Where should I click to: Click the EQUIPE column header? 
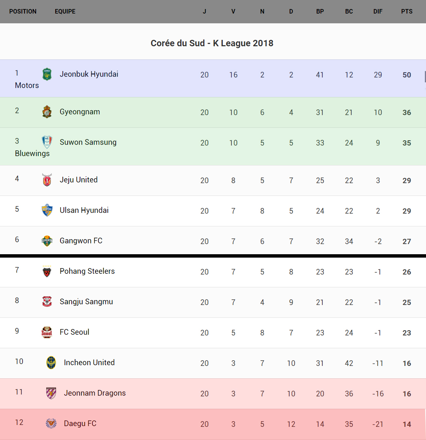[x=65, y=11]
